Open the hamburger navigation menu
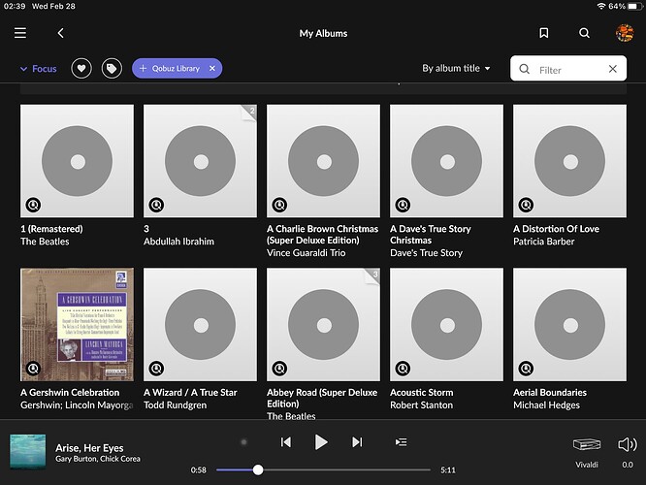Viewport: 646px width, 485px height. pos(20,33)
